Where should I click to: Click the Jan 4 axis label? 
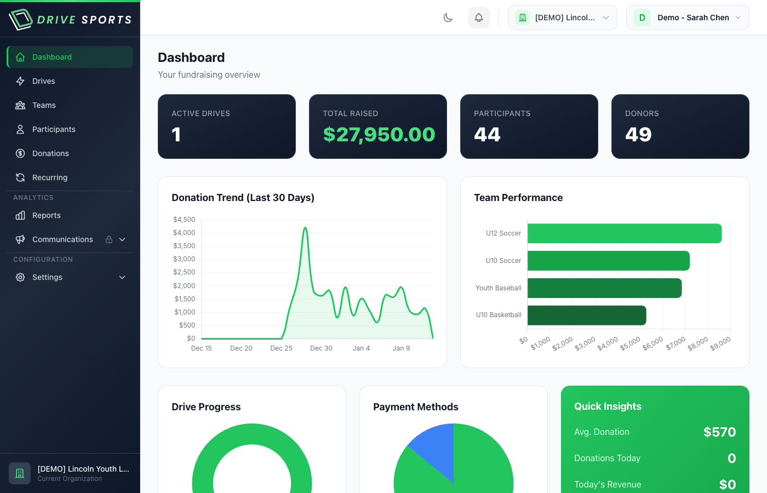[x=361, y=348]
